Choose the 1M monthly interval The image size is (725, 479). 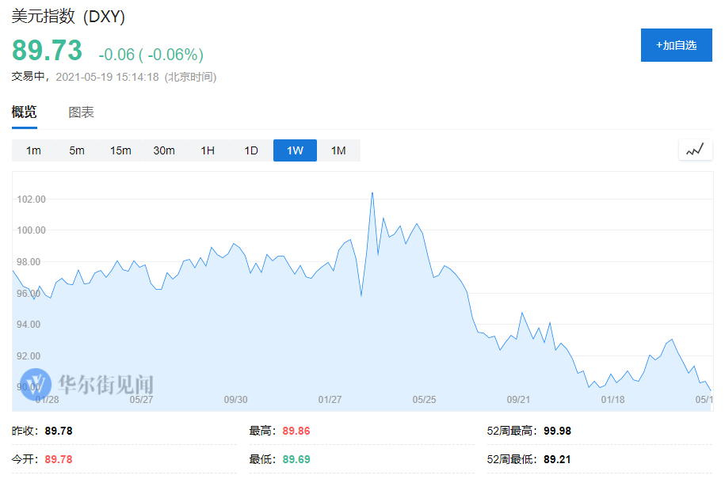(x=338, y=150)
